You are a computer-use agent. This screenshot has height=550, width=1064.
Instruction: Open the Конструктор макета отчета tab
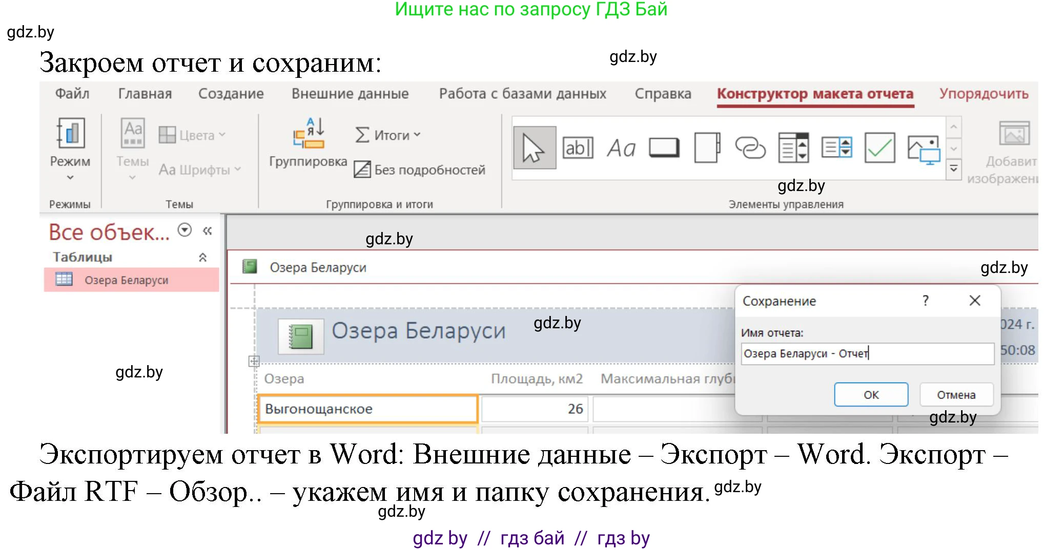[816, 94]
